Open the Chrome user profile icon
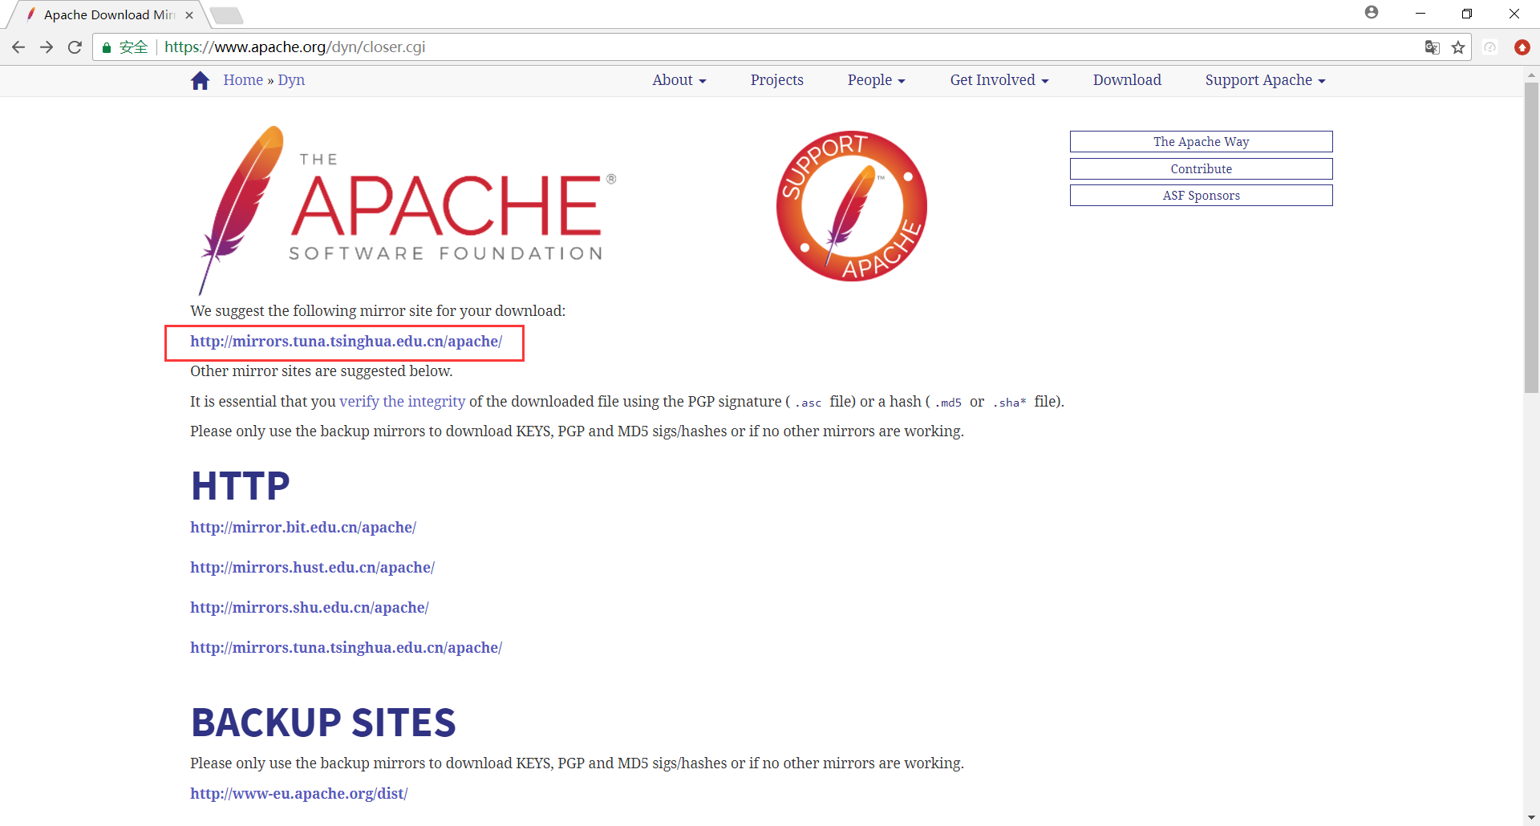The width and height of the screenshot is (1540, 826). [1372, 13]
